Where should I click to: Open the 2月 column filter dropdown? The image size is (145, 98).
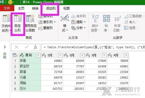coord(82,55)
